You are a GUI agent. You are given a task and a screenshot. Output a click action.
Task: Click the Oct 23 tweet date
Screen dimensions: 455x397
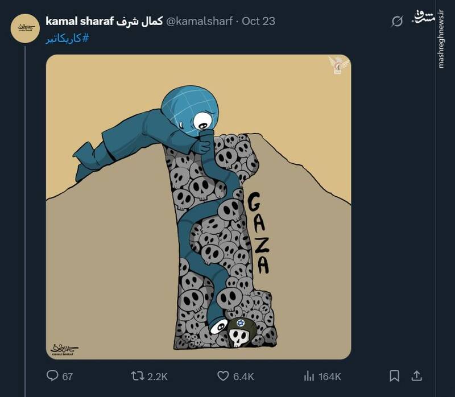258,22
